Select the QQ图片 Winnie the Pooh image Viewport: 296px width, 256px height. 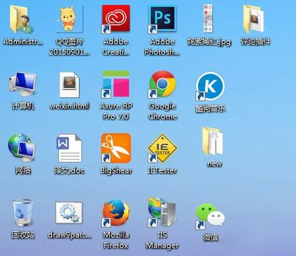click(x=70, y=19)
